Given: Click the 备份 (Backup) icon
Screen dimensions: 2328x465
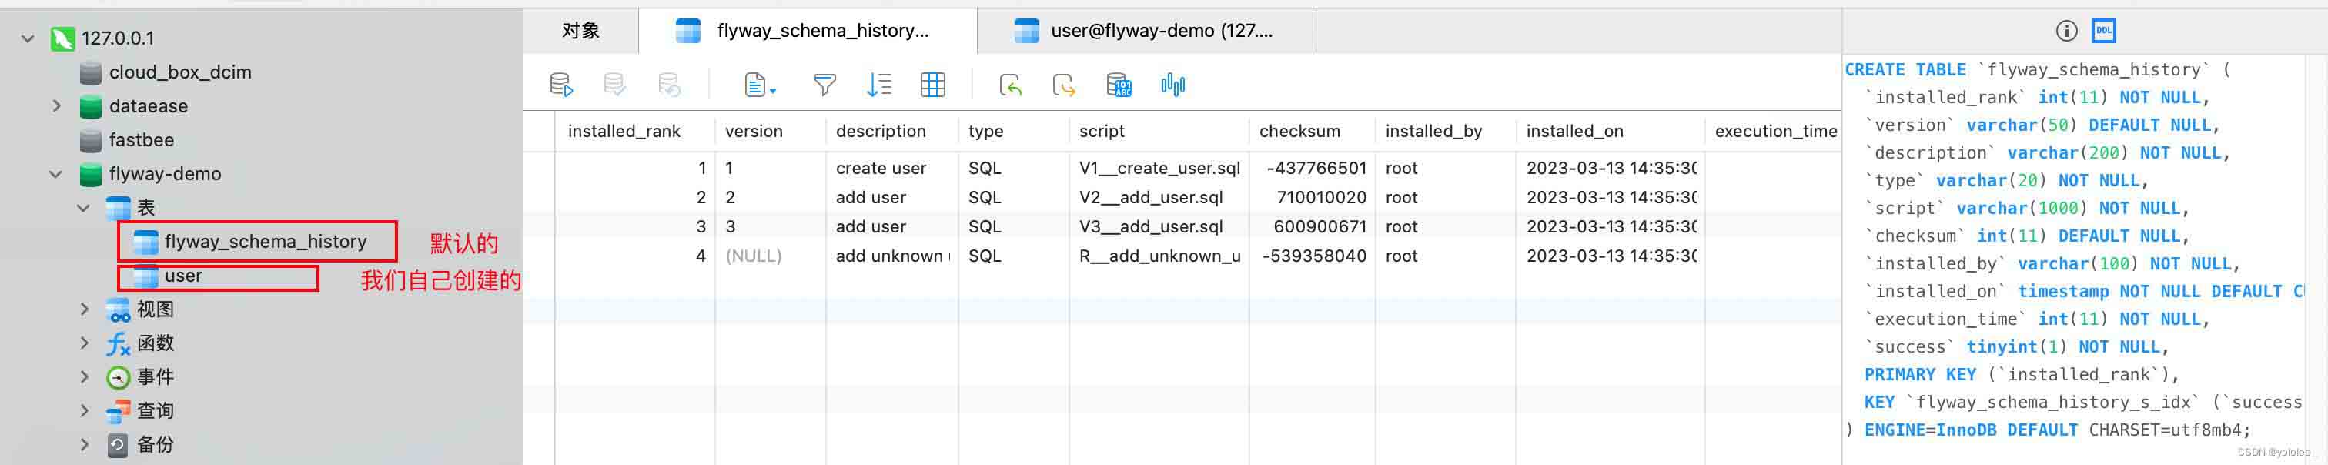Looking at the screenshot, I should coord(119,444).
